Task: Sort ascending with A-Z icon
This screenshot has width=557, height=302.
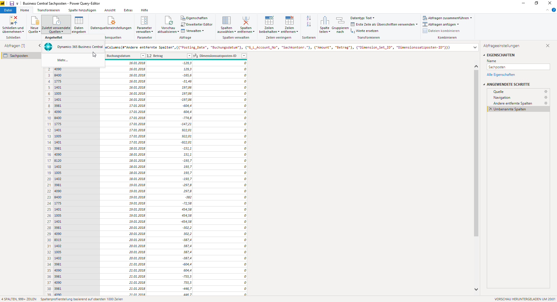Action: pos(309,18)
